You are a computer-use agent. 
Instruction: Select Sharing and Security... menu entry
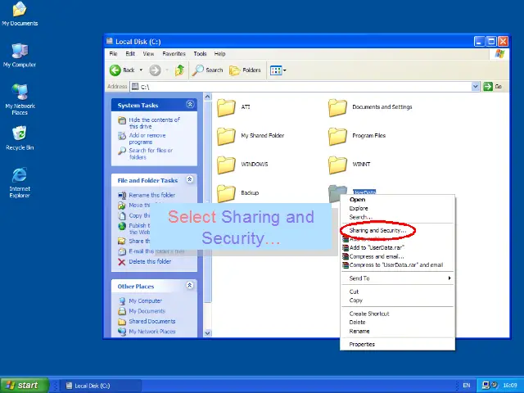(x=397, y=230)
